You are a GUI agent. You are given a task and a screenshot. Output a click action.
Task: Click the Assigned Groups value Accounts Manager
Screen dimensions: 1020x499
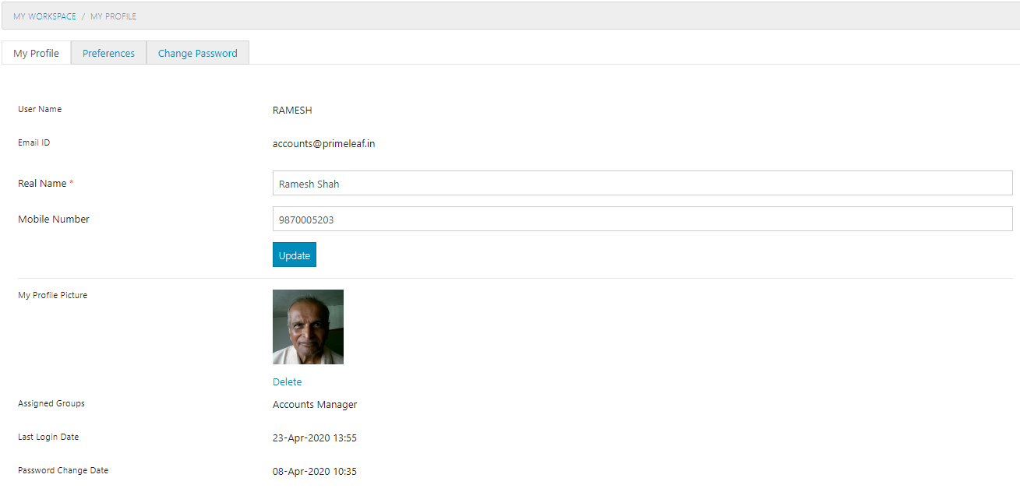point(314,404)
